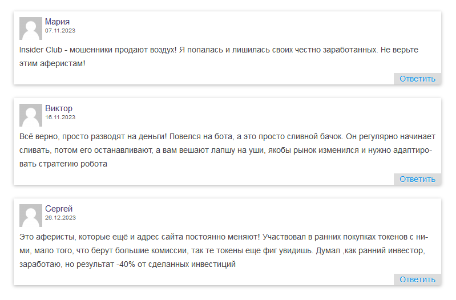Click the text "Всё верно" in Виктор's comment
Image resolution: width=456 pixels, height=300 pixels.
pos(38,137)
